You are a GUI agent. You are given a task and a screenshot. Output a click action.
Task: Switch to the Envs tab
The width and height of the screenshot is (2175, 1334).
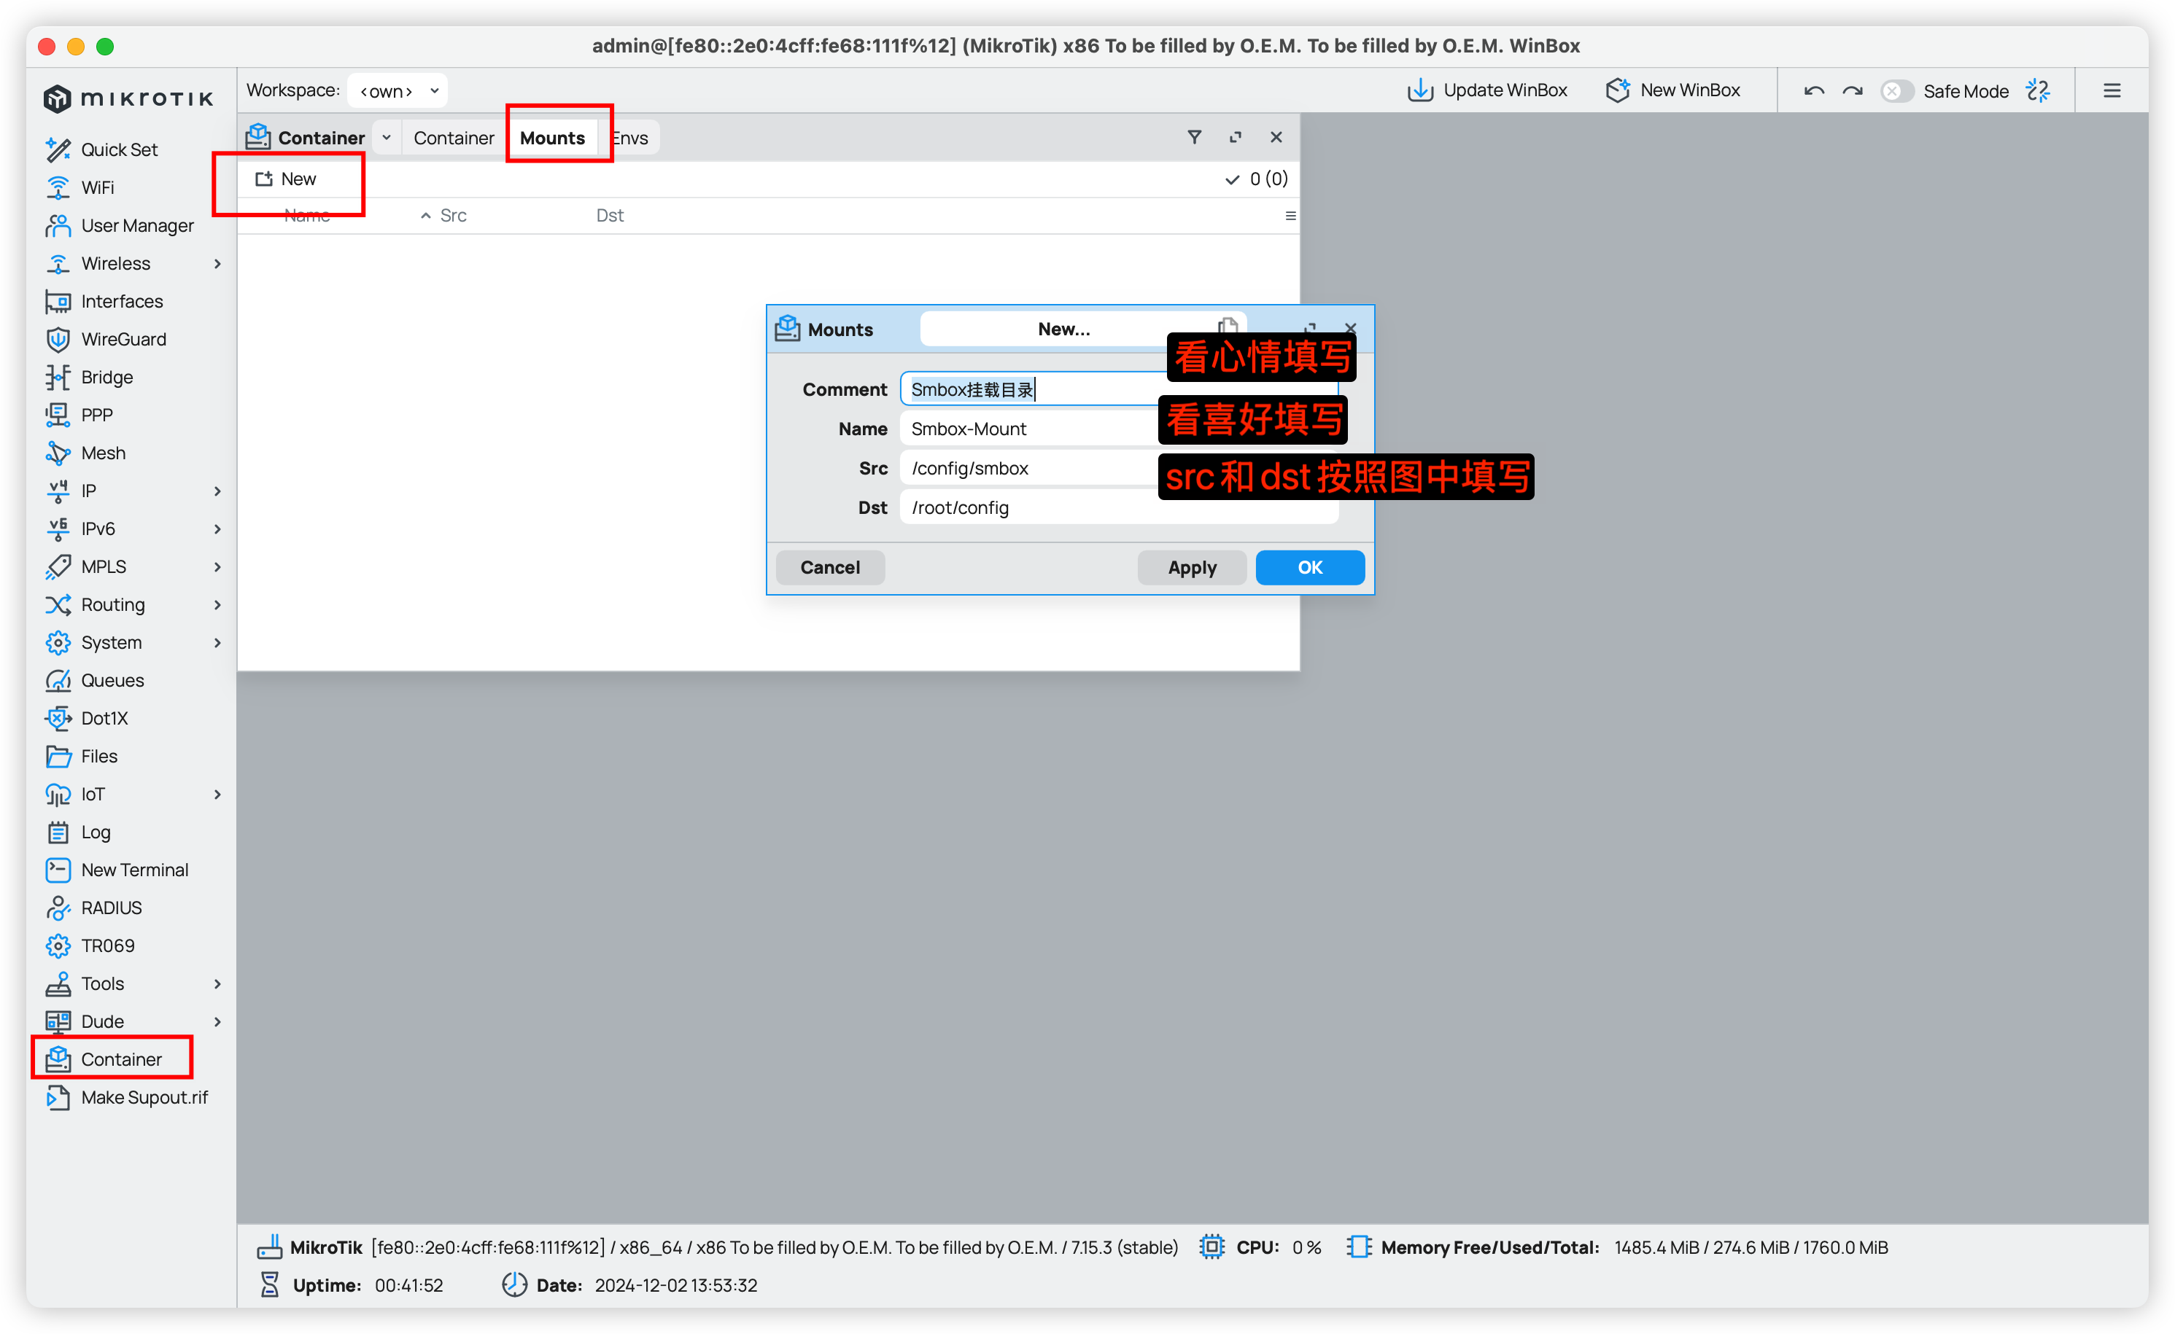click(x=630, y=138)
